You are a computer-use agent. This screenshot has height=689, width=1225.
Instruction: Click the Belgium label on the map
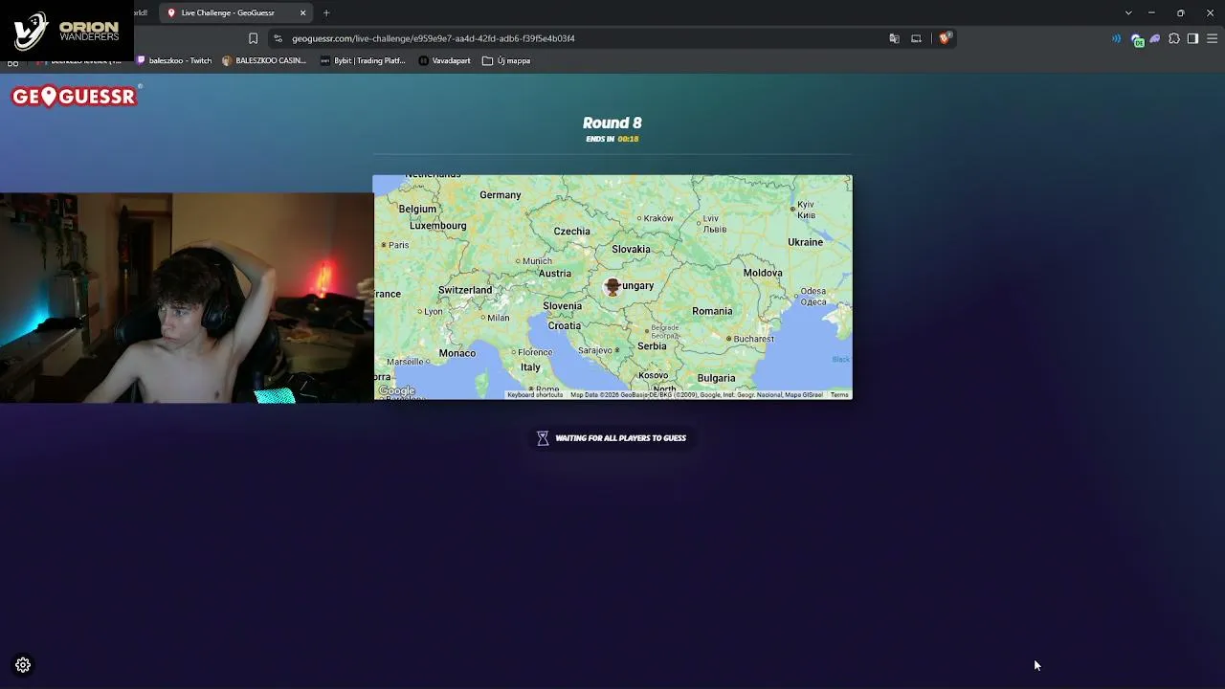point(417,209)
